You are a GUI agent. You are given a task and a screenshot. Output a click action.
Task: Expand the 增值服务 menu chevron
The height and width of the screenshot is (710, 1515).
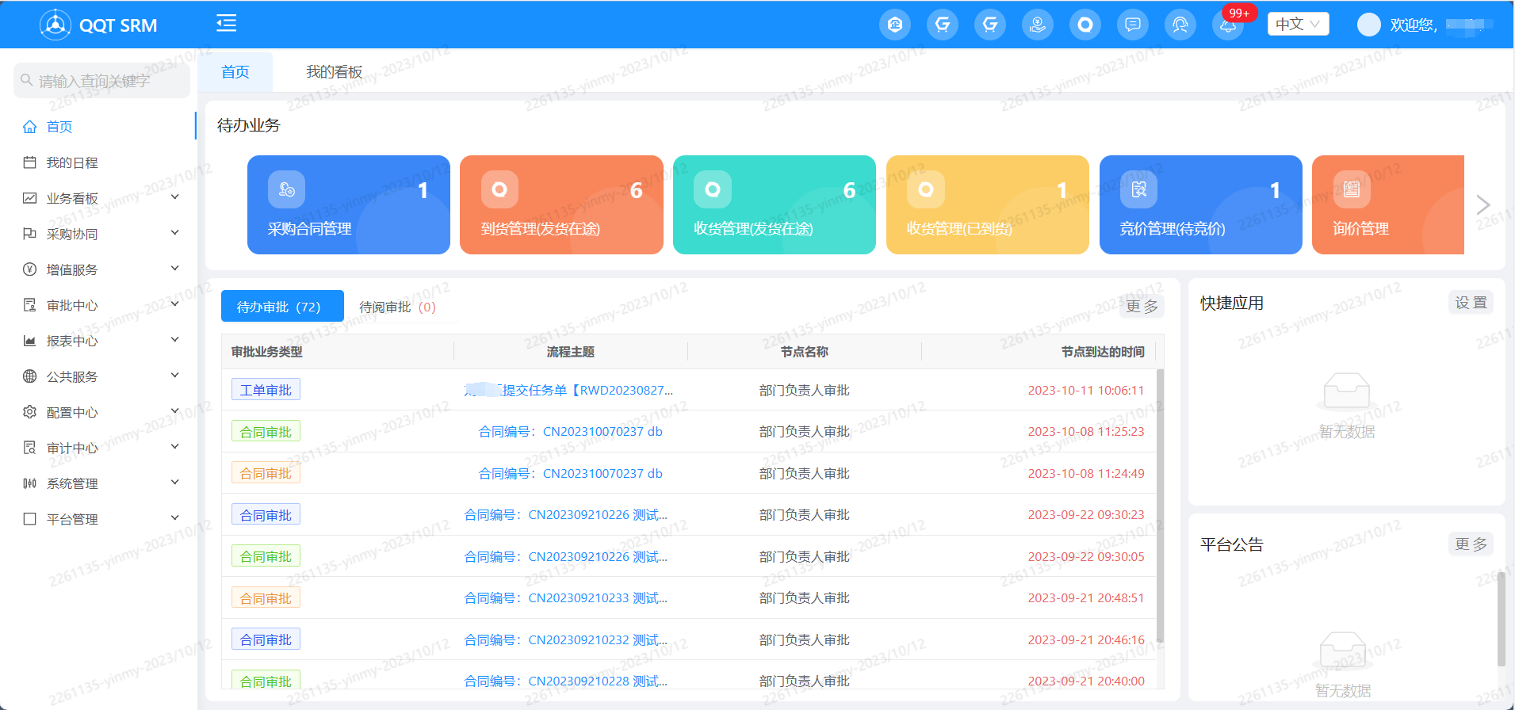[175, 269]
